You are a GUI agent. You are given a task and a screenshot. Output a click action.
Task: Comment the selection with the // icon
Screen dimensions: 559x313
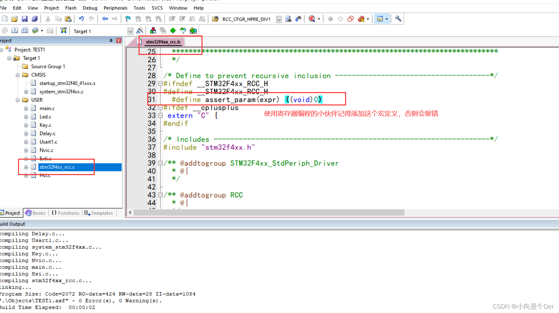pos(192,19)
